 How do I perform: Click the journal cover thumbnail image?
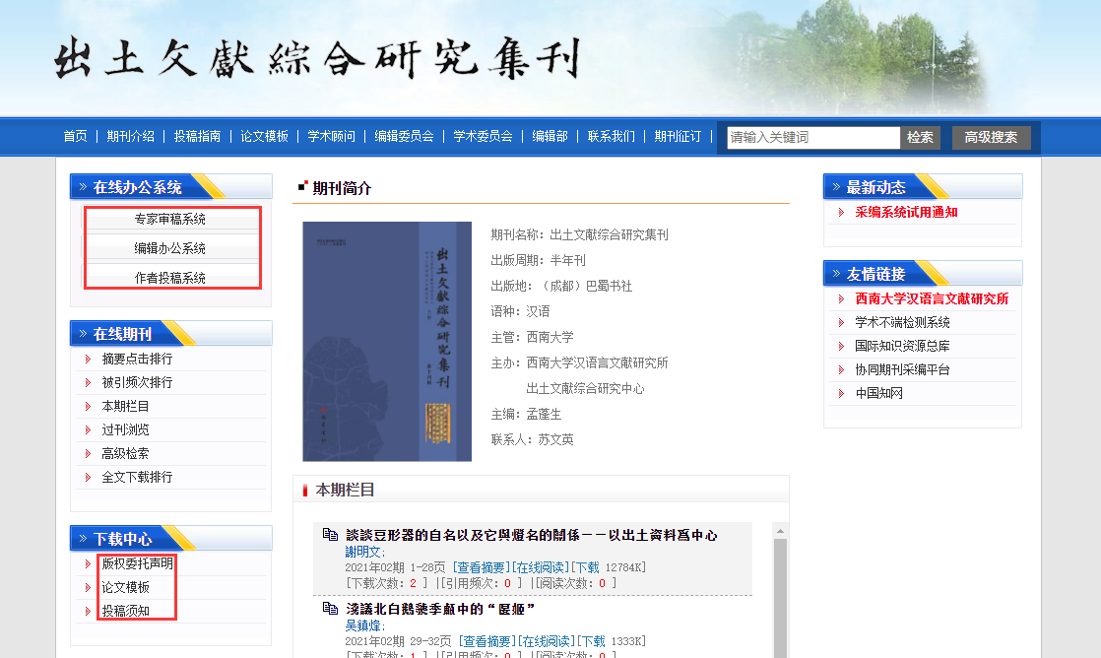pos(387,341)
